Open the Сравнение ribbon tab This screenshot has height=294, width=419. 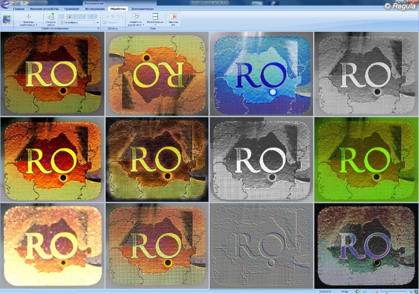click(72, 8)
